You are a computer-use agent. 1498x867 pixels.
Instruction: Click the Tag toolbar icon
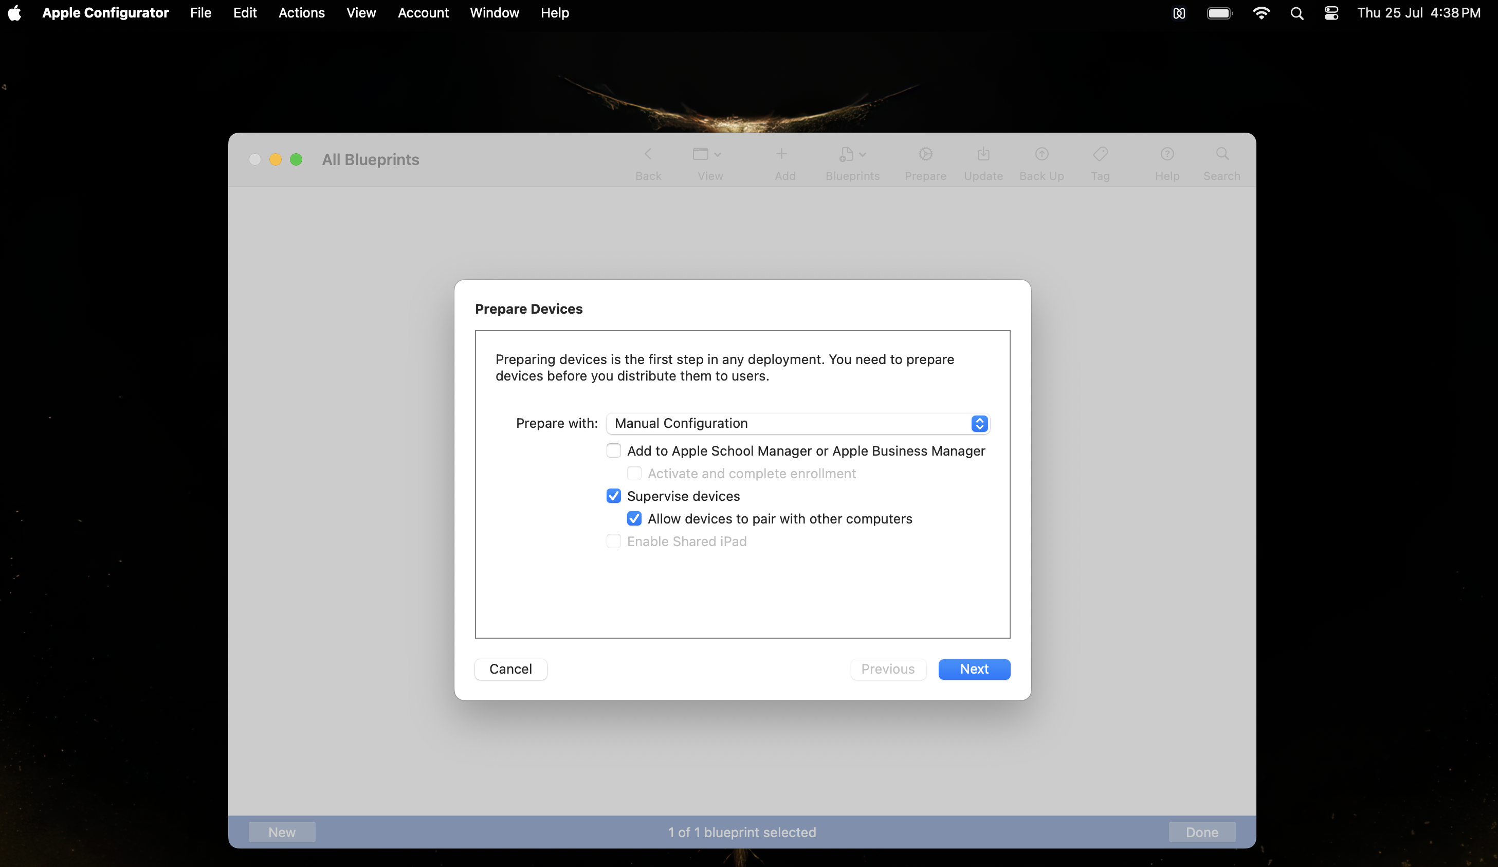(x=1100, y=155)
